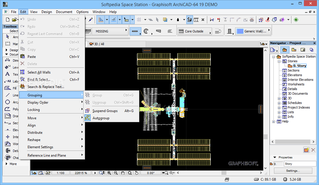This screenshot has width=319, height=185.
Task: Click the 3D / All tab
Action: point(117,44)
